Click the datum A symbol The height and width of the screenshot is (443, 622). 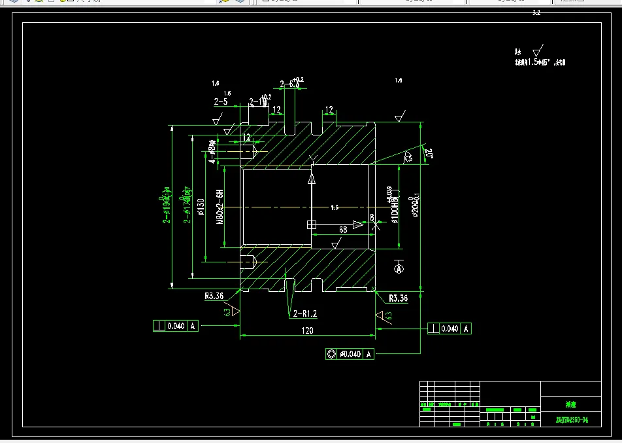[399, 267]
